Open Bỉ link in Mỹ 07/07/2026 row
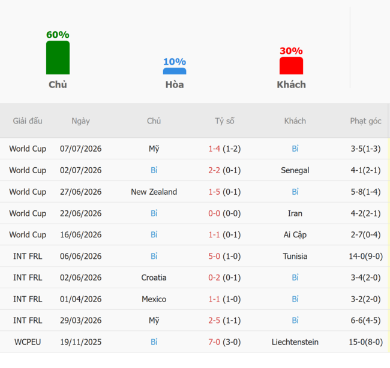Image resolution: width=390 pixels, height=368 pixels. [x=295, y=149]
